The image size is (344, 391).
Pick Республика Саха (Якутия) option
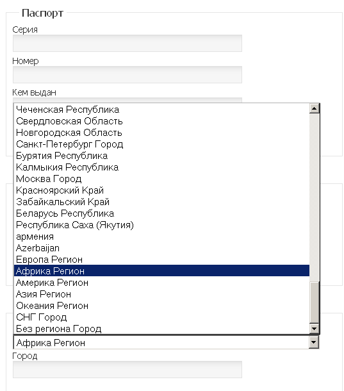[161, 225]
